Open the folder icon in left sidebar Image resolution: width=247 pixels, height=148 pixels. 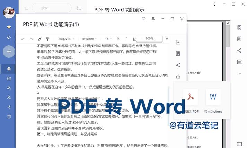(9, 78)
